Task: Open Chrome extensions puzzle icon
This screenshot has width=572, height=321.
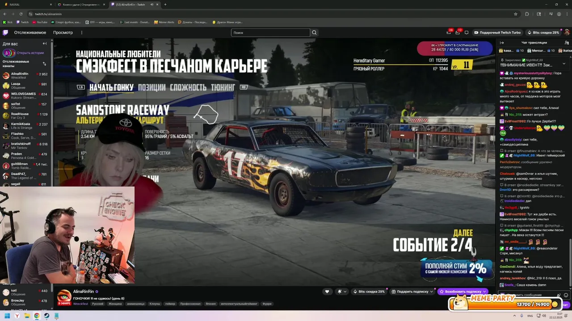Action: (x=527, y=14)
